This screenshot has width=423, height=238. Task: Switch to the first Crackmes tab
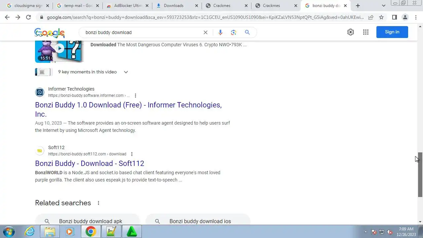click(227, 6)
